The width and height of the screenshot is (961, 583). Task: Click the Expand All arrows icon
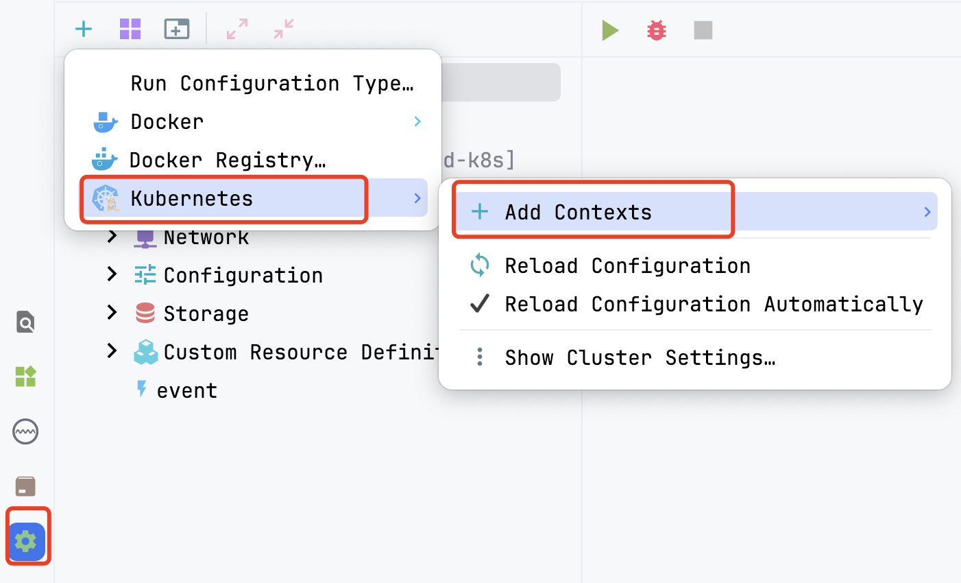click(x=237, y=29)
